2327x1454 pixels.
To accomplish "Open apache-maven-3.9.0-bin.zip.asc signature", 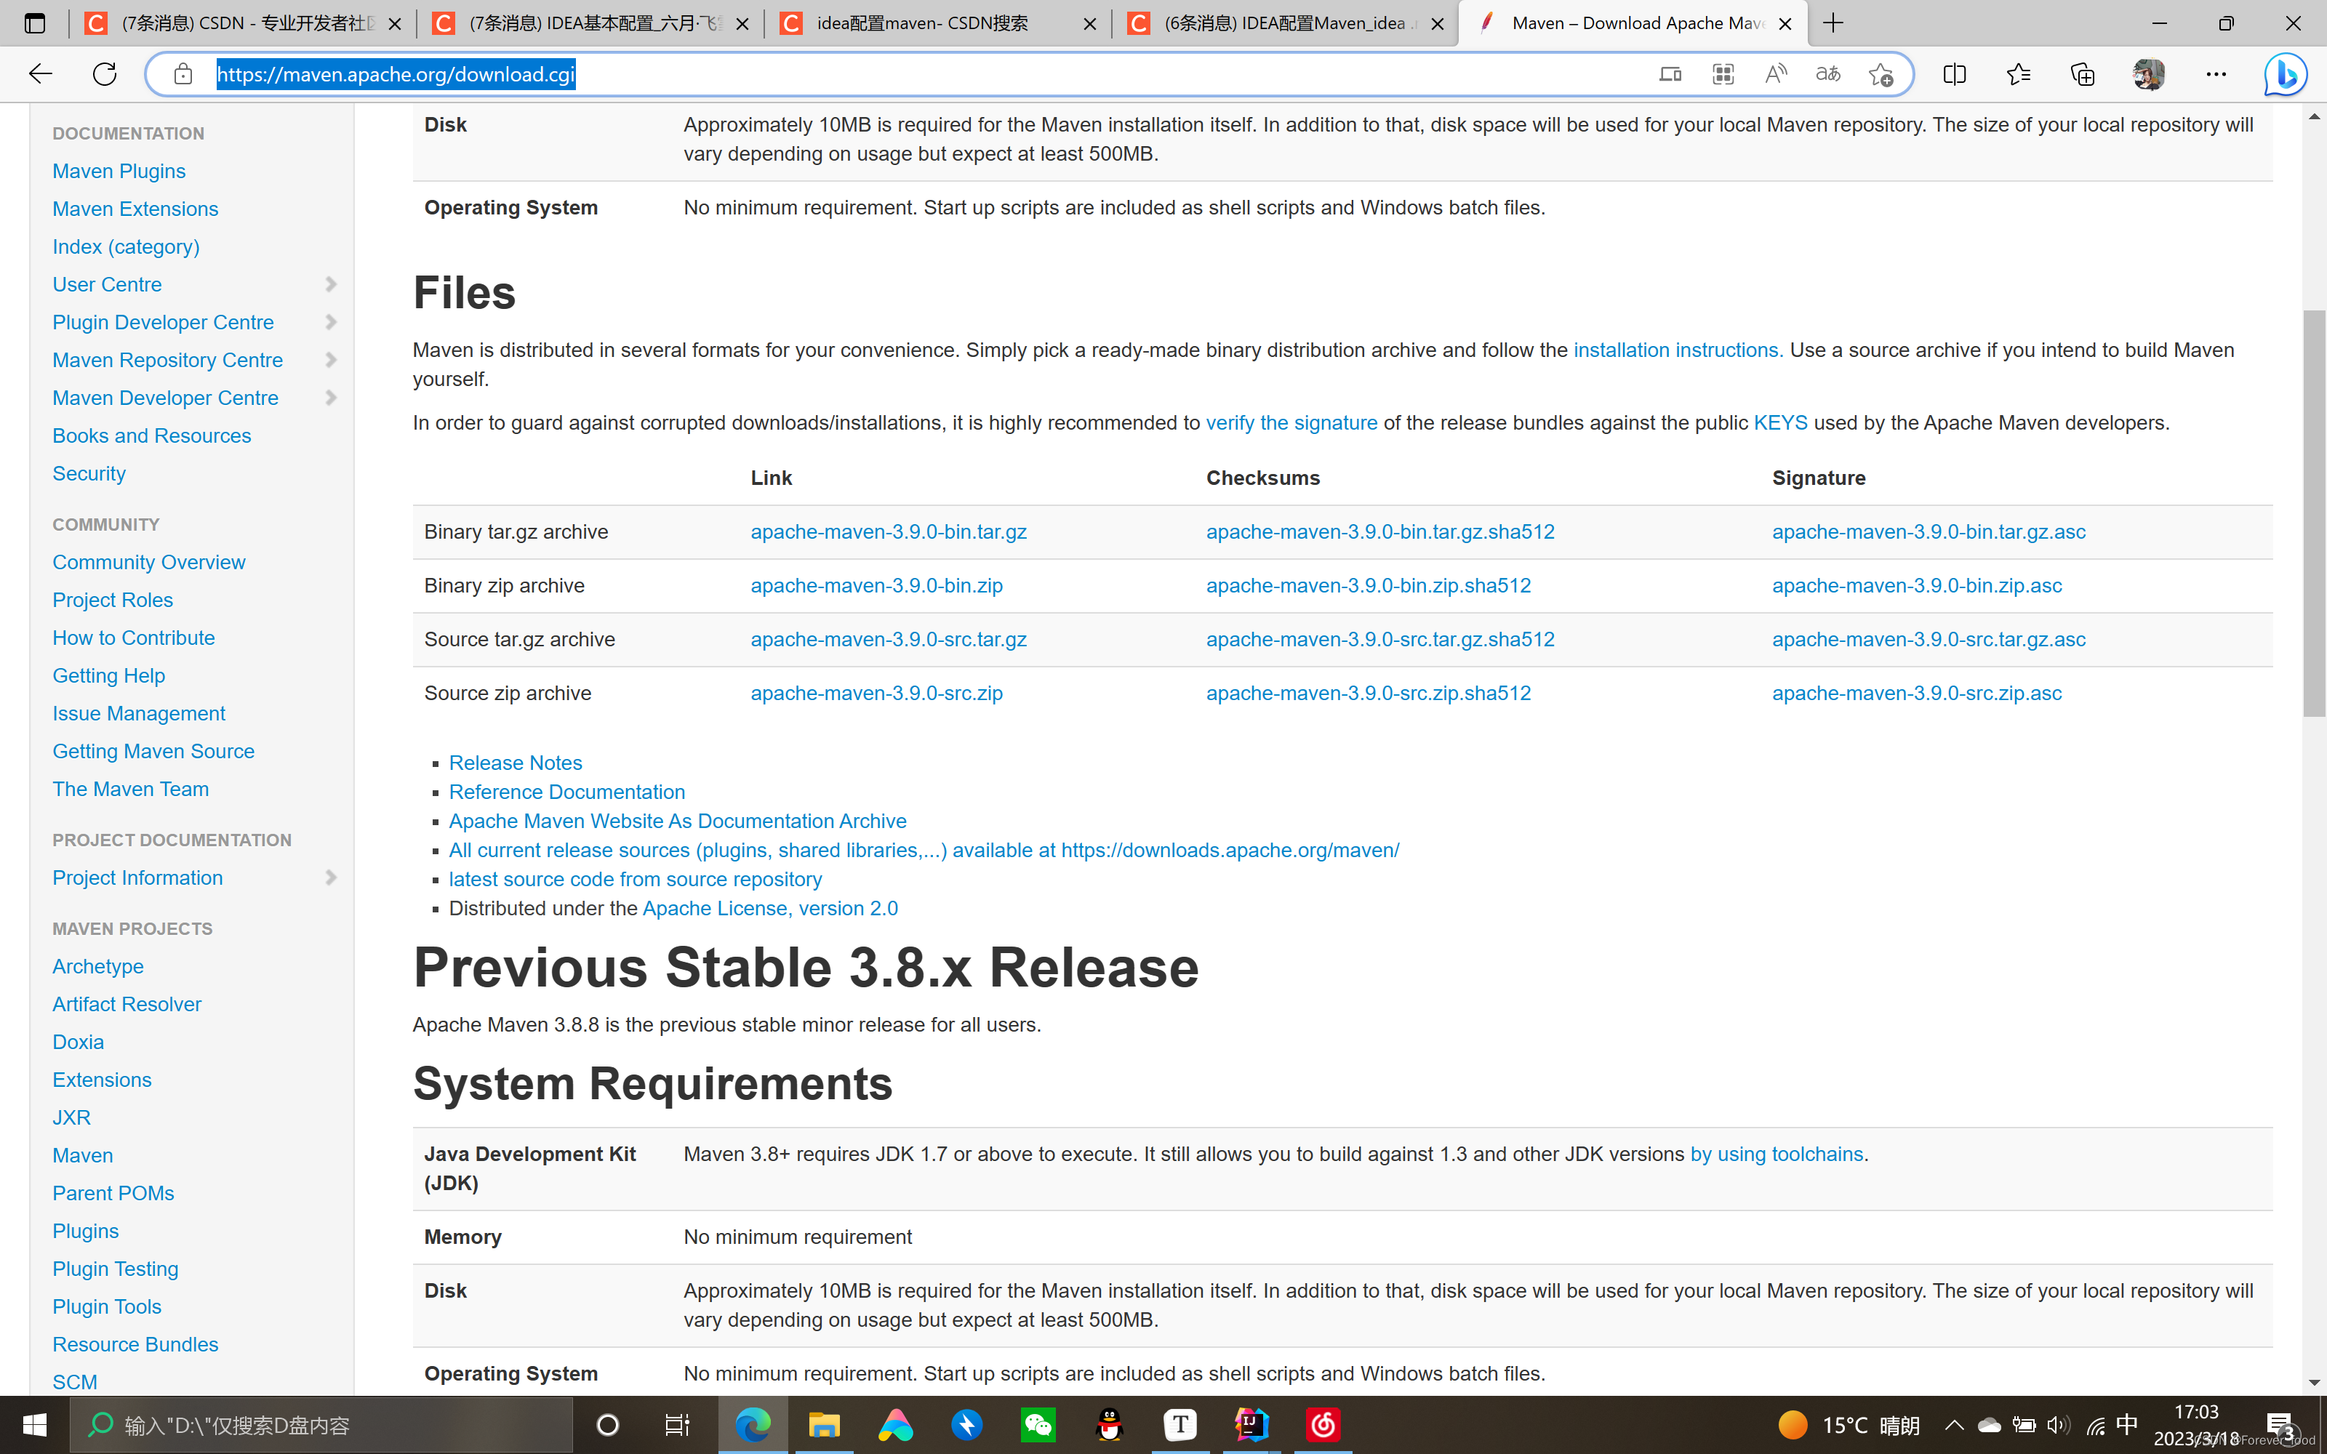I will click(1916, 586).
